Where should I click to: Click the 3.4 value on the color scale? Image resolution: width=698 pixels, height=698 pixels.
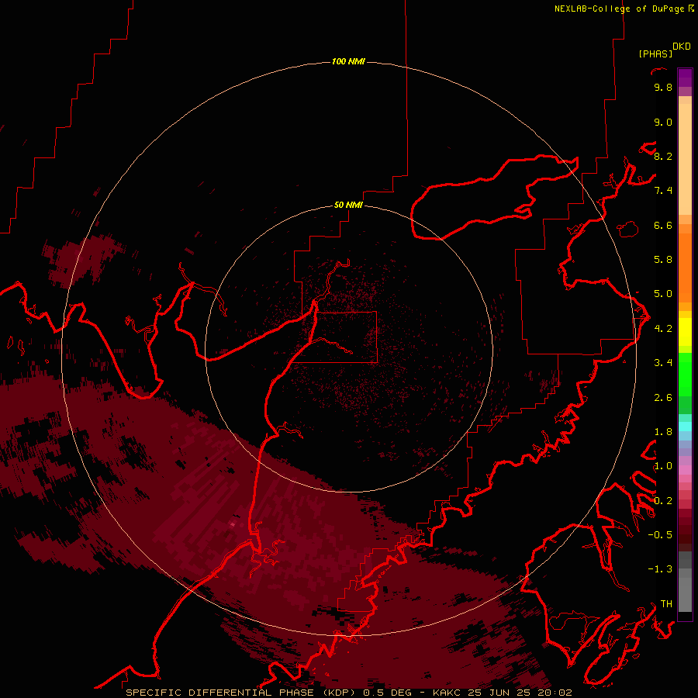point(663,363)
